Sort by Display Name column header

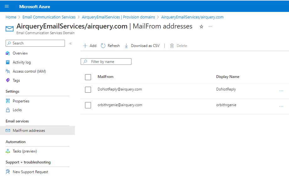[x=227, y=77]
